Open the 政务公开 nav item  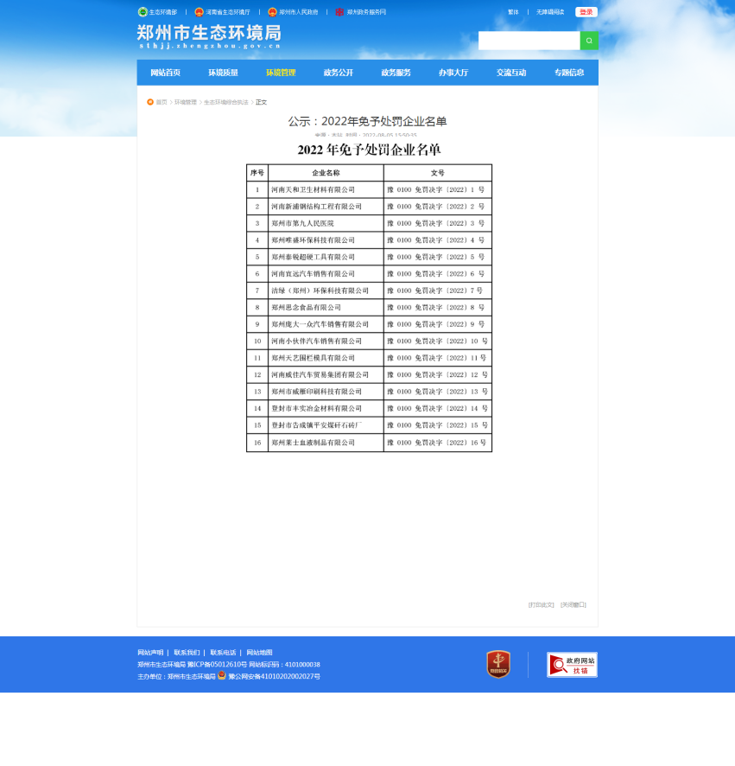(339, 73)
